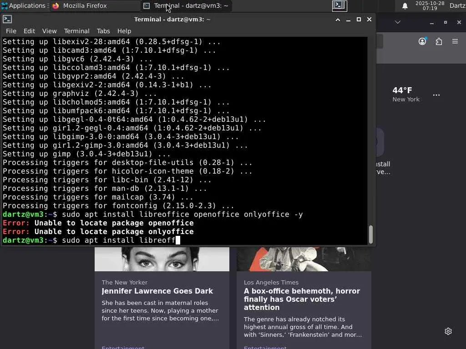
Task: Open the Applications menu in the top panel
Action: 25,5
